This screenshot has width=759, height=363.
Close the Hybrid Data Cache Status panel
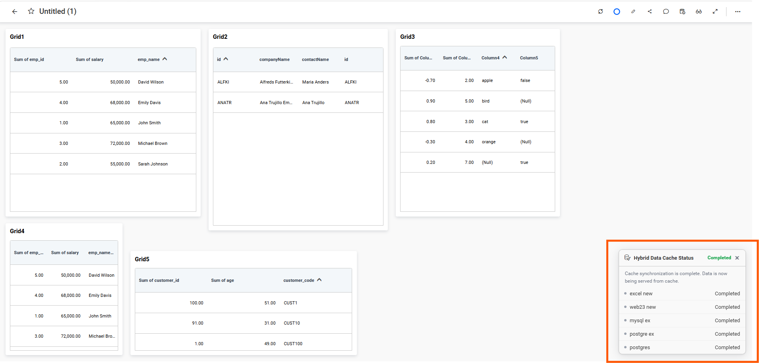coord(737,258)
